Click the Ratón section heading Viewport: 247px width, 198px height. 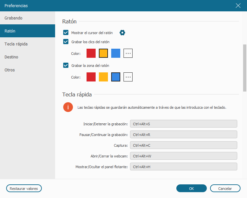[x=69, y=21]
